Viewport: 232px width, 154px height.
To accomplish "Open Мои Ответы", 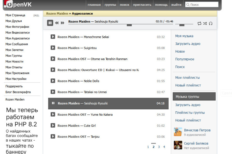I will 14,67.
